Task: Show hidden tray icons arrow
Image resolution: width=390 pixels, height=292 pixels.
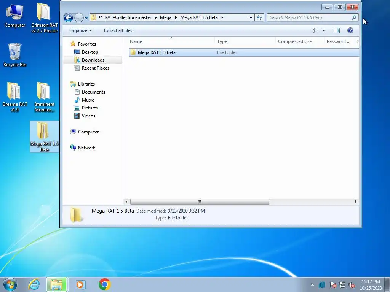Action: pos(312,285)
